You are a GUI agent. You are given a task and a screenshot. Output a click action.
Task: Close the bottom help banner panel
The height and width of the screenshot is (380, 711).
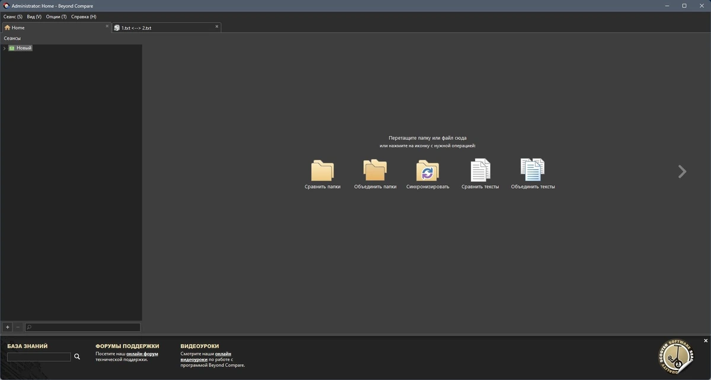click(706, 341)
